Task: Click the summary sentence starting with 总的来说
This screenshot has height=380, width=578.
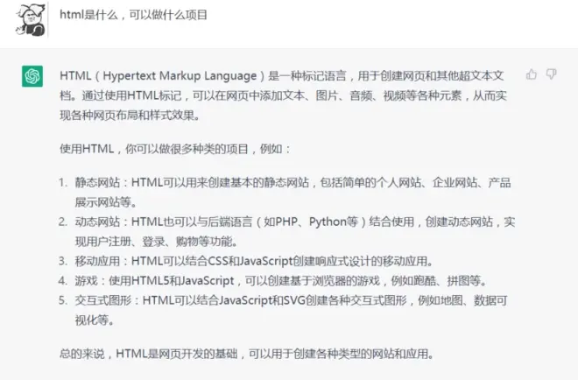Action: [246, 355]
